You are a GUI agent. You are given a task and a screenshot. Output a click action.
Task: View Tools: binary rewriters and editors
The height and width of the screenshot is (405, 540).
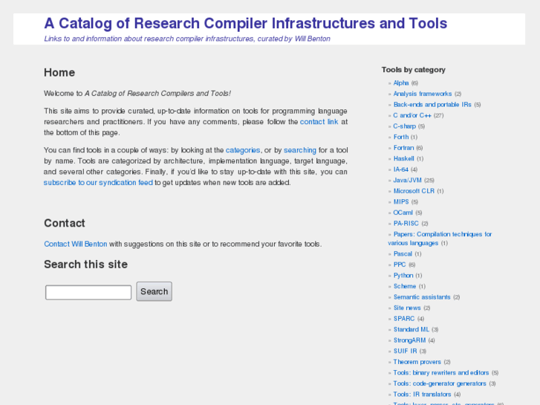click(x=440, y=372)
